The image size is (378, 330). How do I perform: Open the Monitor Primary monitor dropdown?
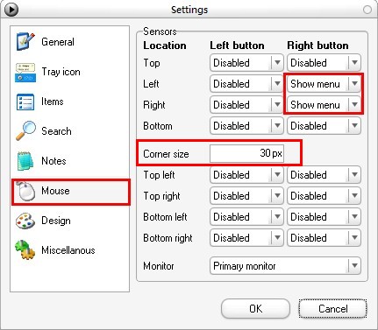(285, 266)
